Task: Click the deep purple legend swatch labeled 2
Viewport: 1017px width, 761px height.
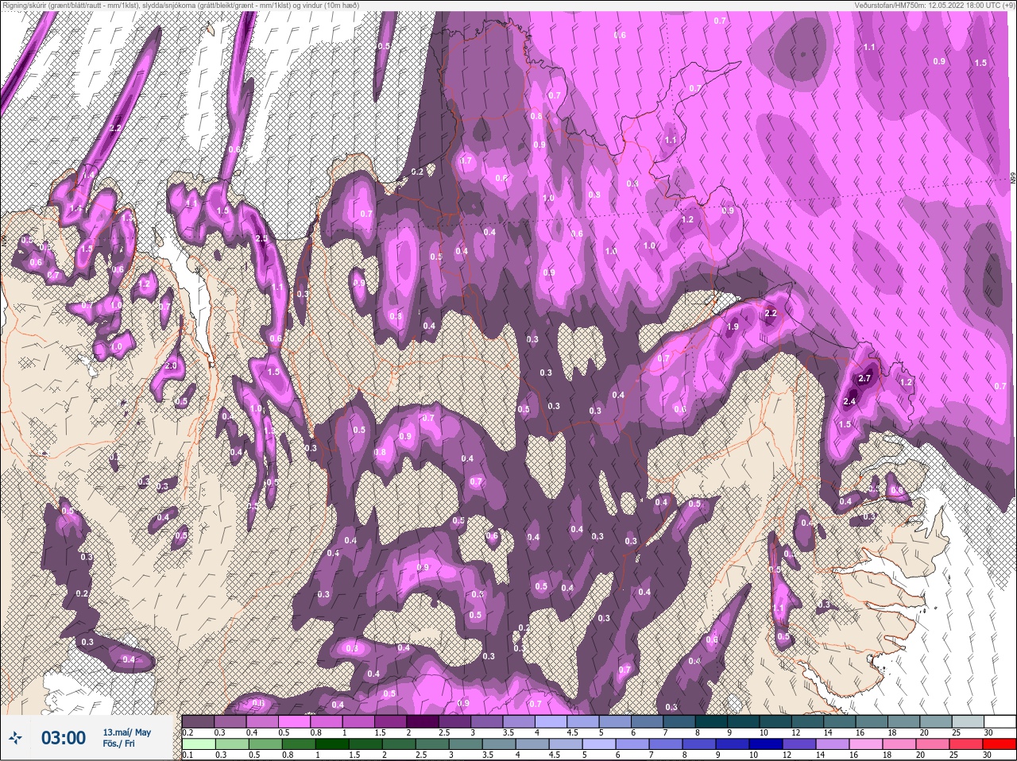Action: click(424, 721)
